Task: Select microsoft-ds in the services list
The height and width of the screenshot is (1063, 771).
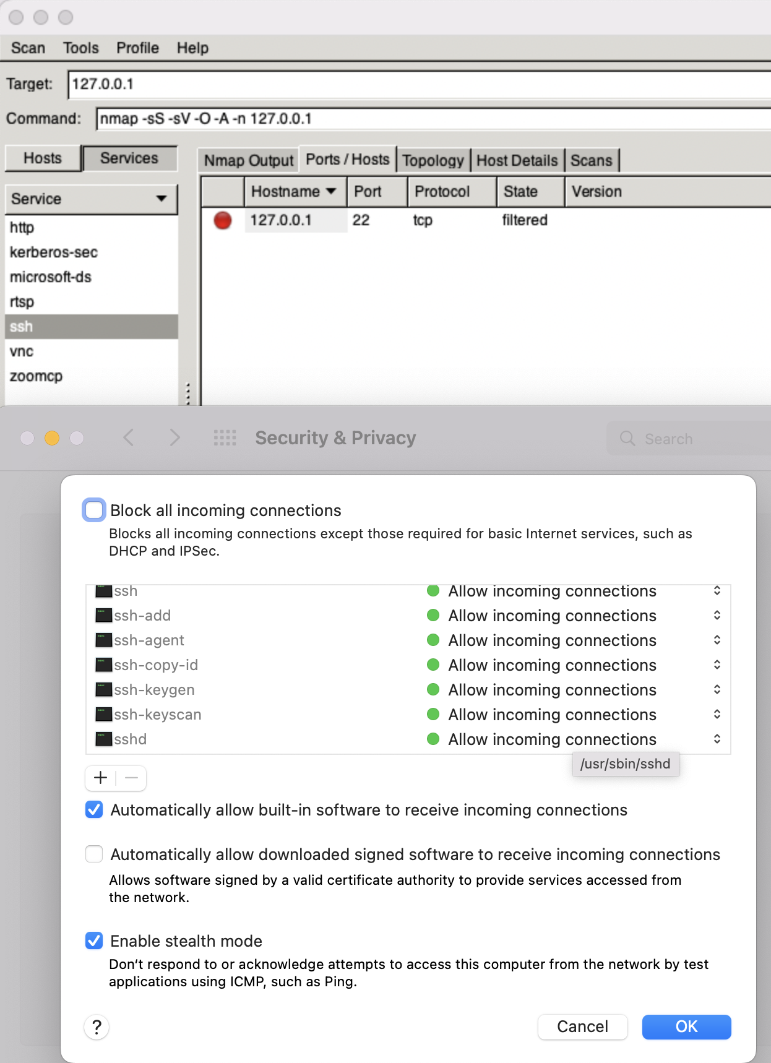Action: [92, 277]
